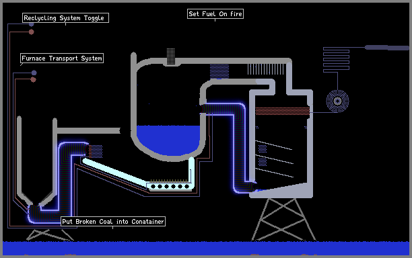Screen dimensions: 412x258
Task: Click the circular spiral coil on right
Action: 338,101
